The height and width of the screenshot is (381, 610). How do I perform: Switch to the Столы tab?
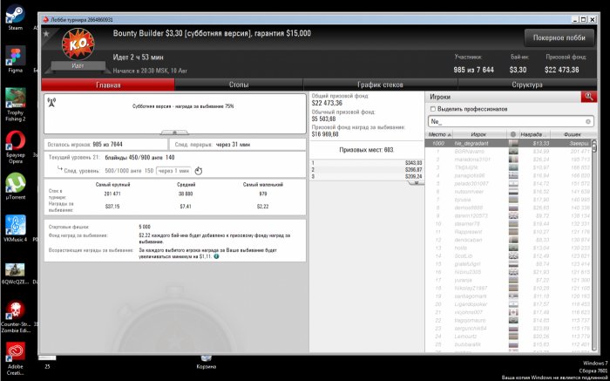point(238,85)
